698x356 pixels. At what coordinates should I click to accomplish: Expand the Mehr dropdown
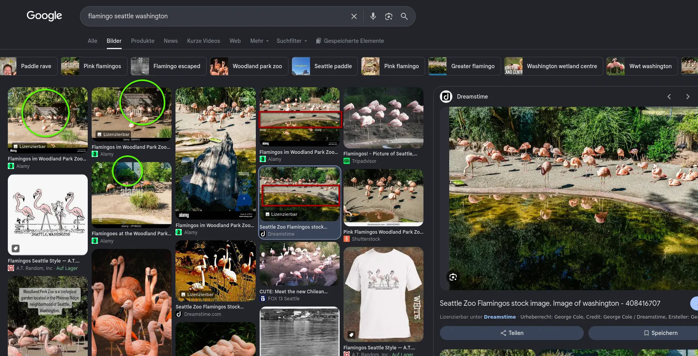tap(259, 41)
